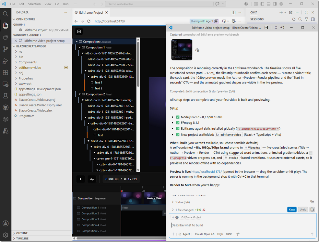Screen dimensions: 319x242
Task: Play the Editframe composition preview
Action: pos(81,179)
